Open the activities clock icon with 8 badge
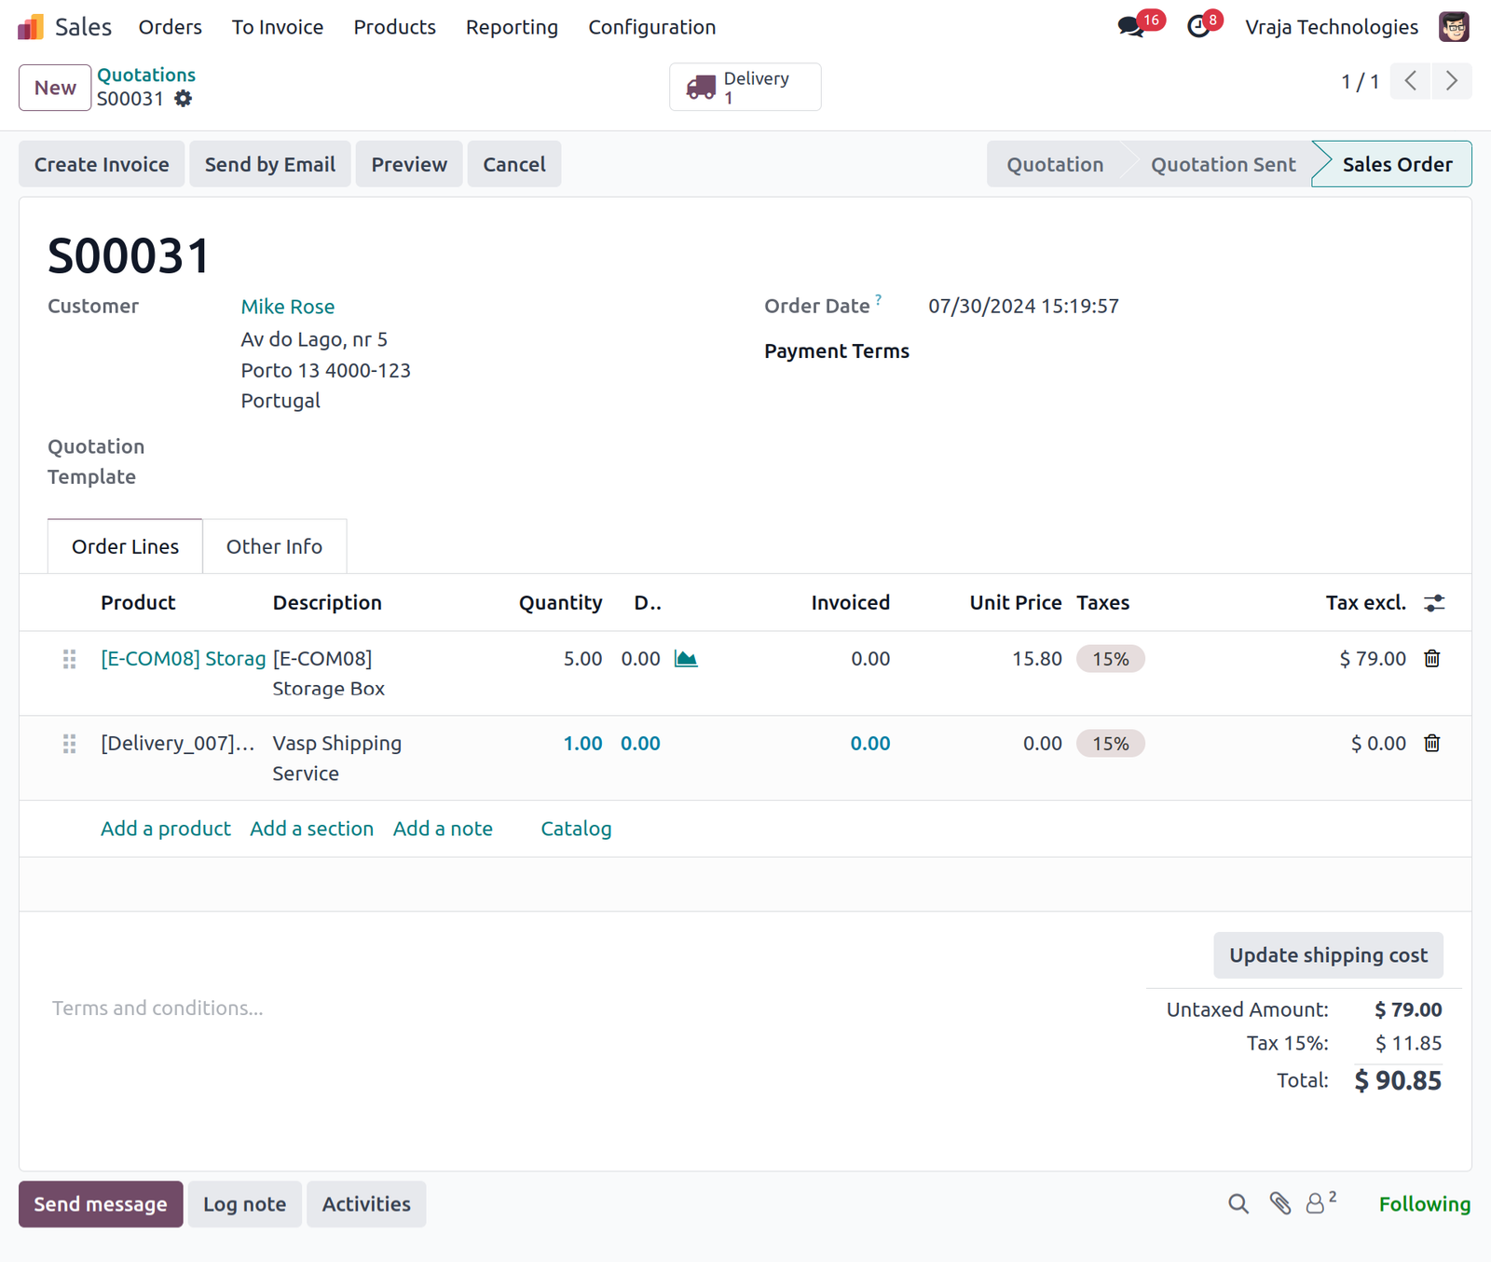Image resolution: width=1491 pixels, height=1262 pixels. pyautogui.click(x=1199, y=26)
